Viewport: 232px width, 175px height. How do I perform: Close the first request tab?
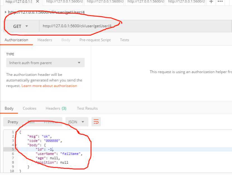[x=37, y=2]
